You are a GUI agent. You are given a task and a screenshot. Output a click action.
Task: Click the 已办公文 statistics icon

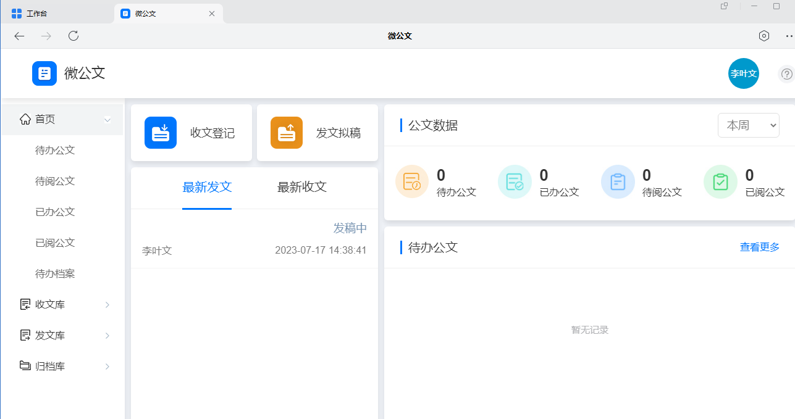515,181
